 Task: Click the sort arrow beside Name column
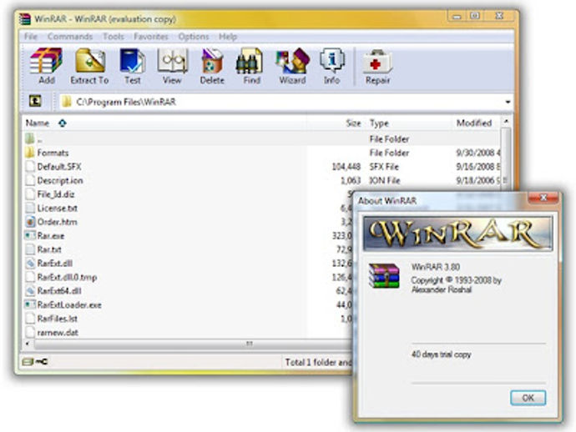pyautogui.click(x=63, y=123)
